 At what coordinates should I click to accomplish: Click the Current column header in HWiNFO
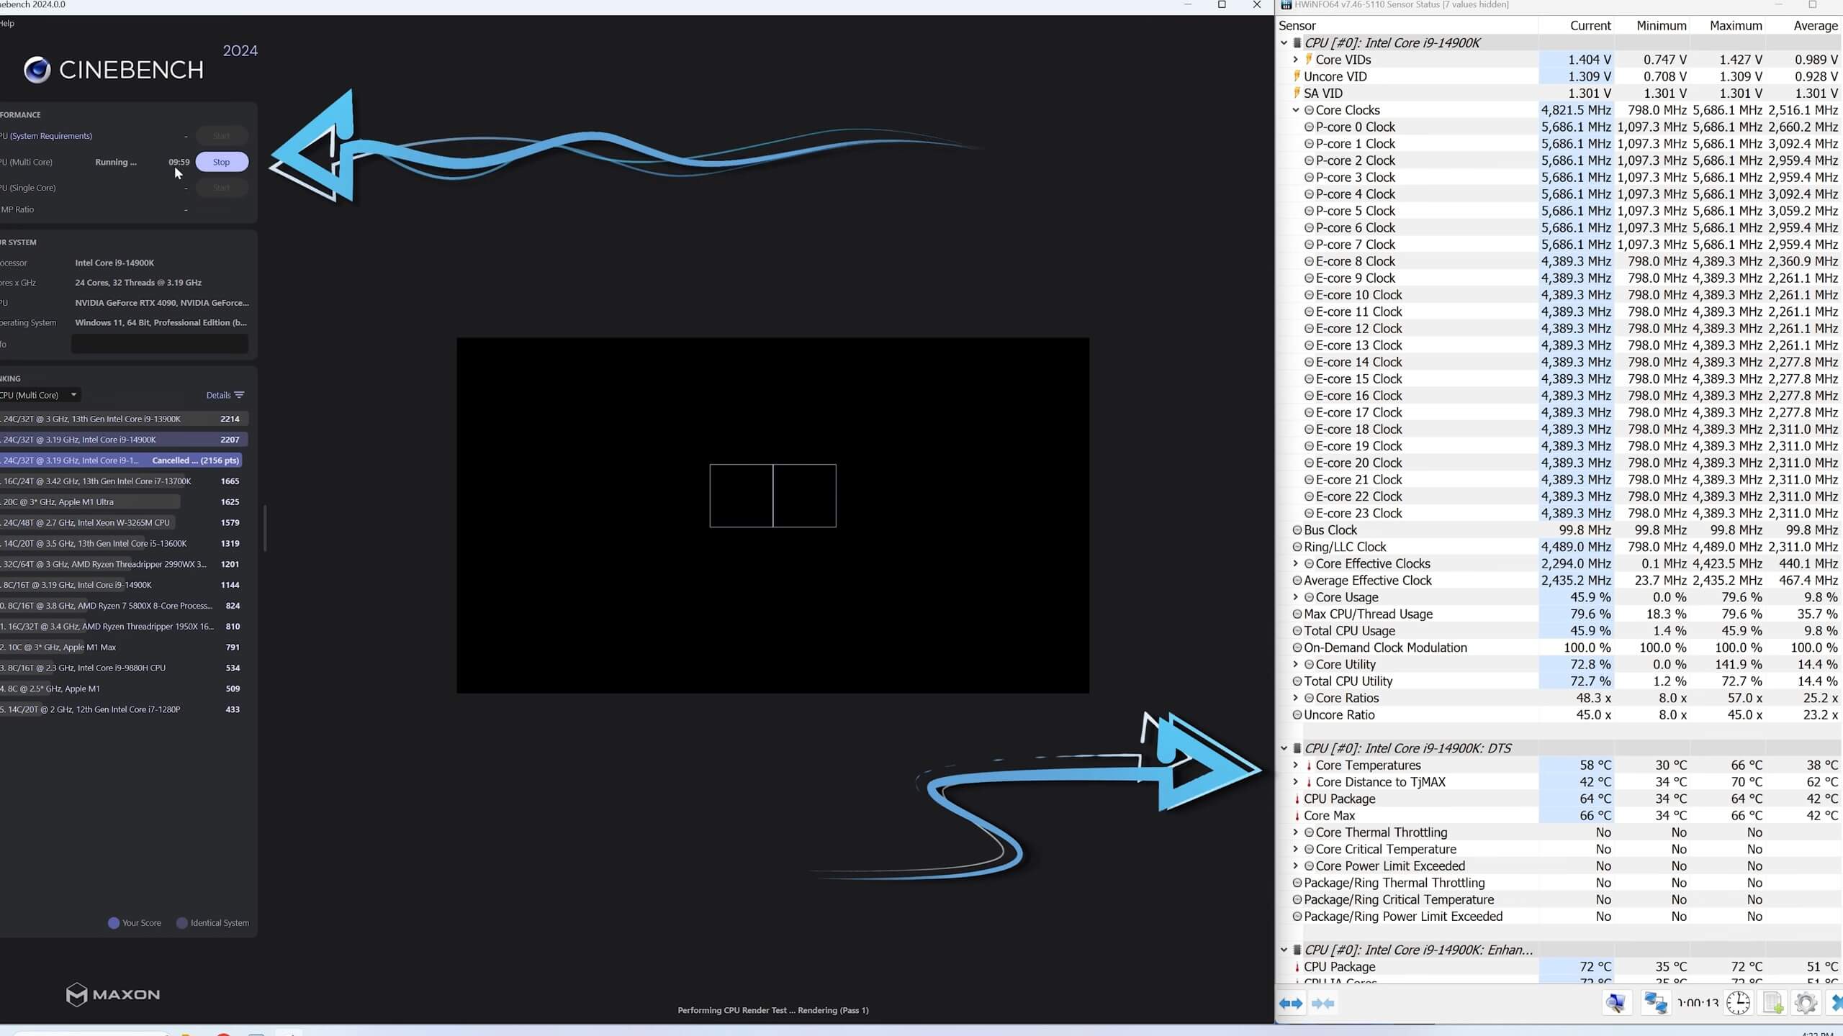point(1576,26)
